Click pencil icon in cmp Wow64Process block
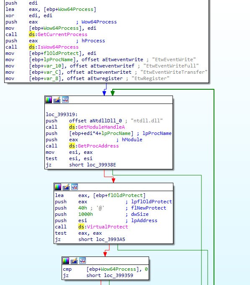The width and height of the screenshot is (250, 285). pos(74,261)
